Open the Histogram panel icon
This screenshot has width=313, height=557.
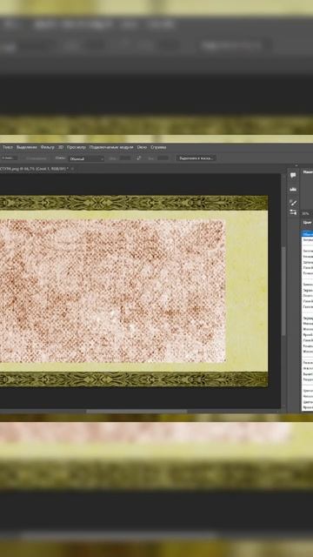(x=293, y=189)
